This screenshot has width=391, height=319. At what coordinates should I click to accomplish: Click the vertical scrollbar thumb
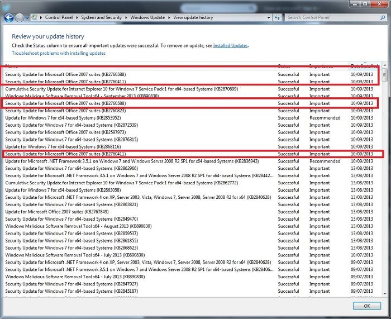pos(385,75)
